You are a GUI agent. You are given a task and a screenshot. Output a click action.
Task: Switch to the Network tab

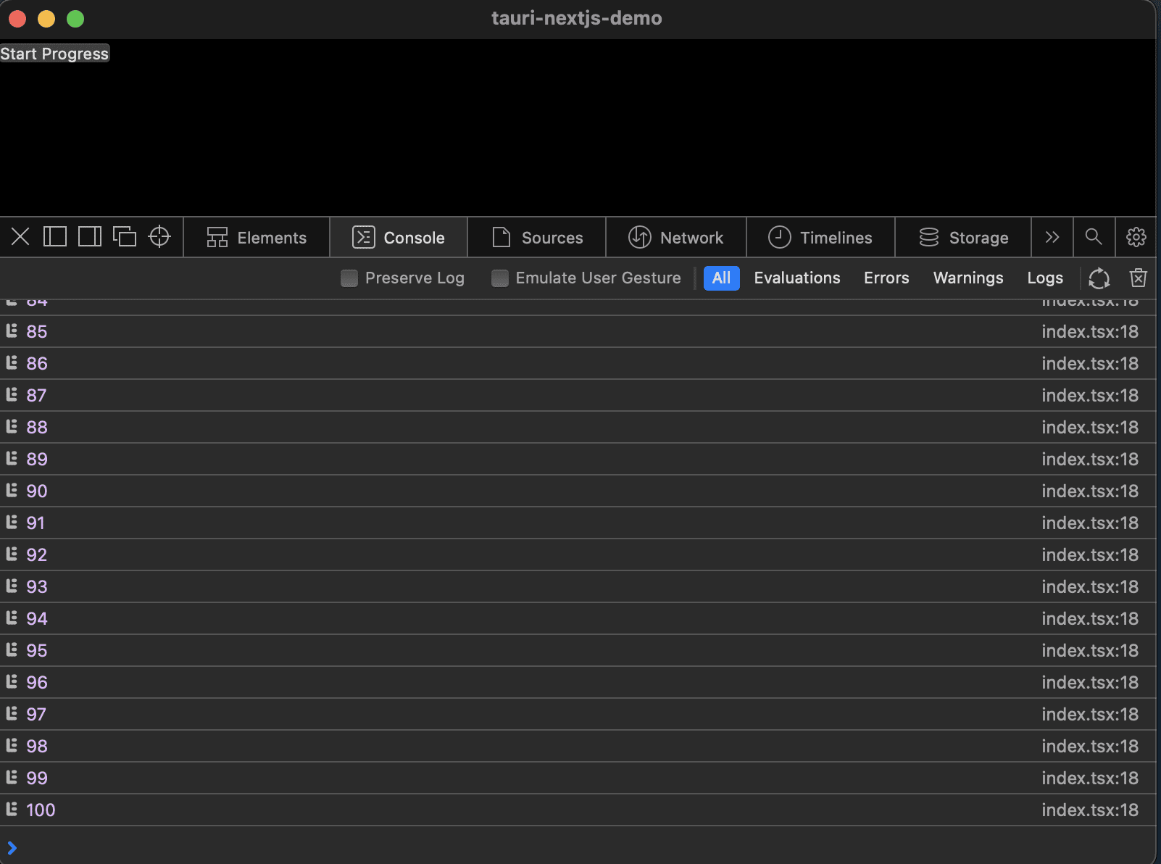coord(676,238)
